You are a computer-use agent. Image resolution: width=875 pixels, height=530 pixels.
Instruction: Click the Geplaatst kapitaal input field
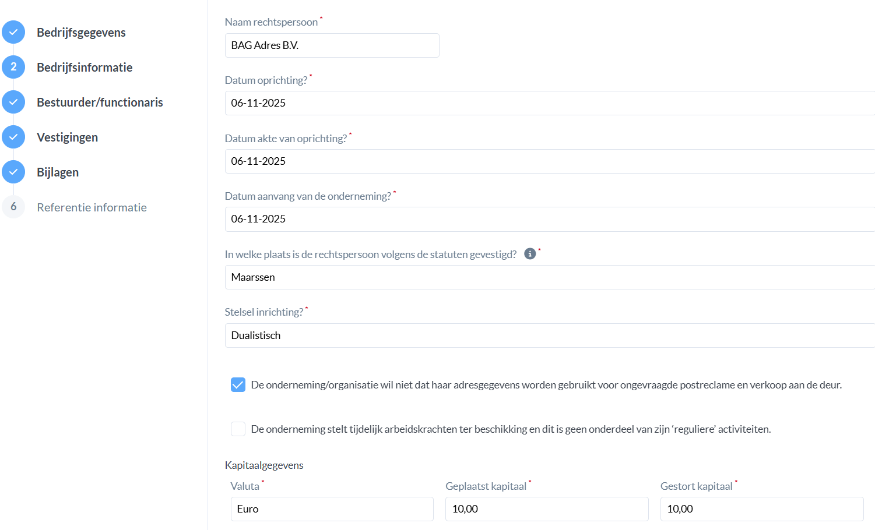click(x=546, y=509)
